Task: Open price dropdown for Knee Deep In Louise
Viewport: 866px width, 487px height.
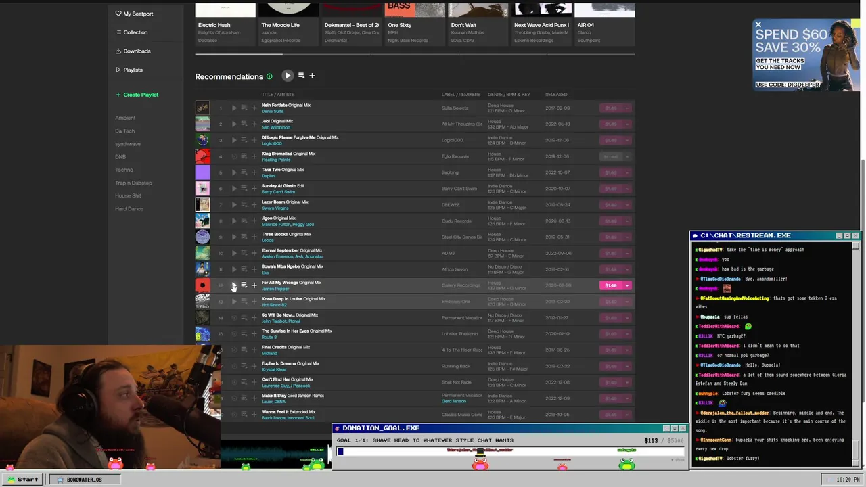Action: click(627, 302)
